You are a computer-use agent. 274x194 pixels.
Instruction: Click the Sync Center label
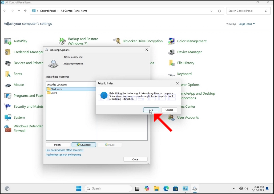point(188,107)
